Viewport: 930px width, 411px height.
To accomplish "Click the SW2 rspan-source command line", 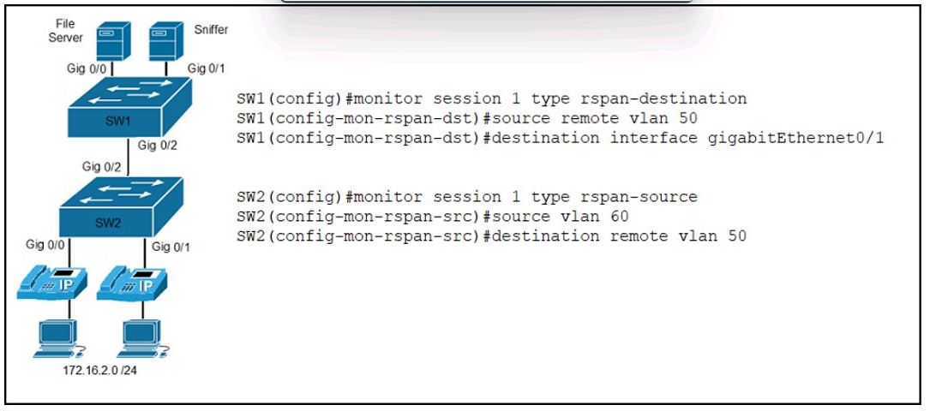I will (467, 197).
